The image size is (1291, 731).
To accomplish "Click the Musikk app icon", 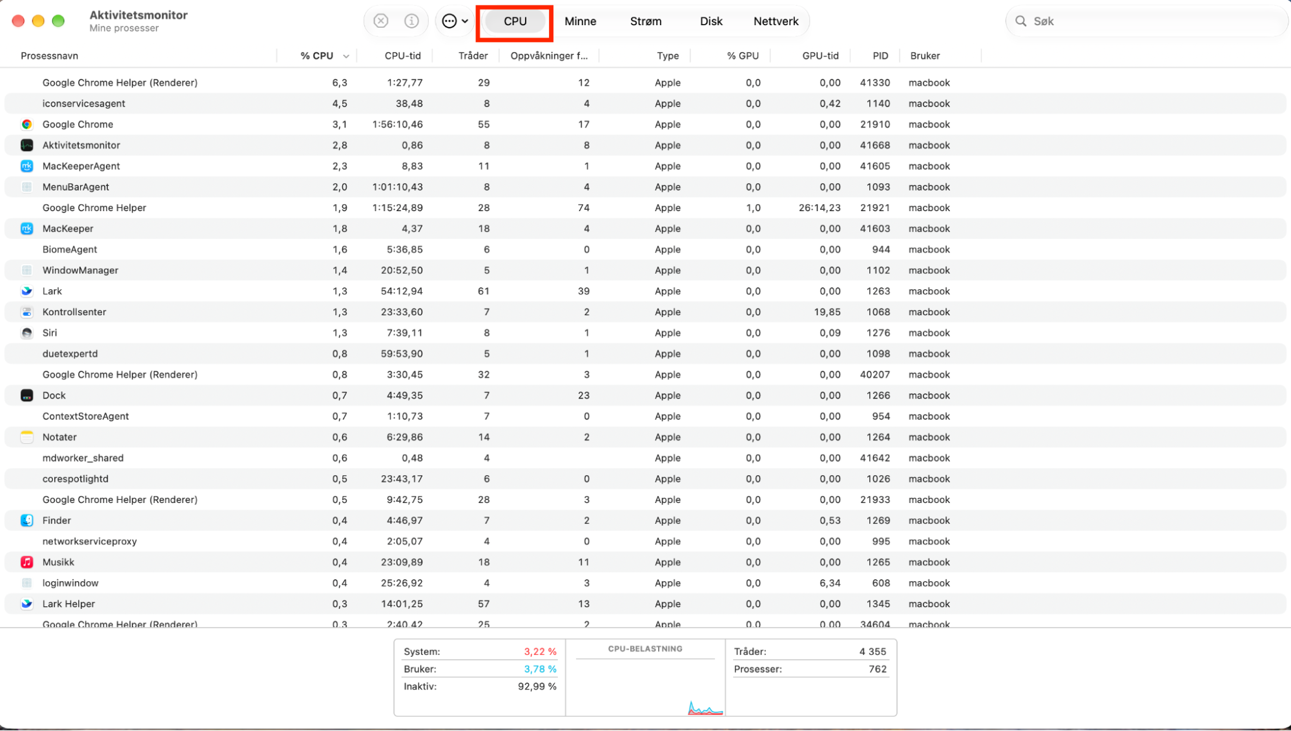I will [26, 562].
